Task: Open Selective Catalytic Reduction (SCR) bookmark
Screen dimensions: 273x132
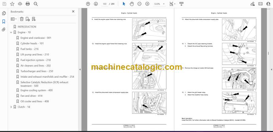Action: (x=44, y=84)
